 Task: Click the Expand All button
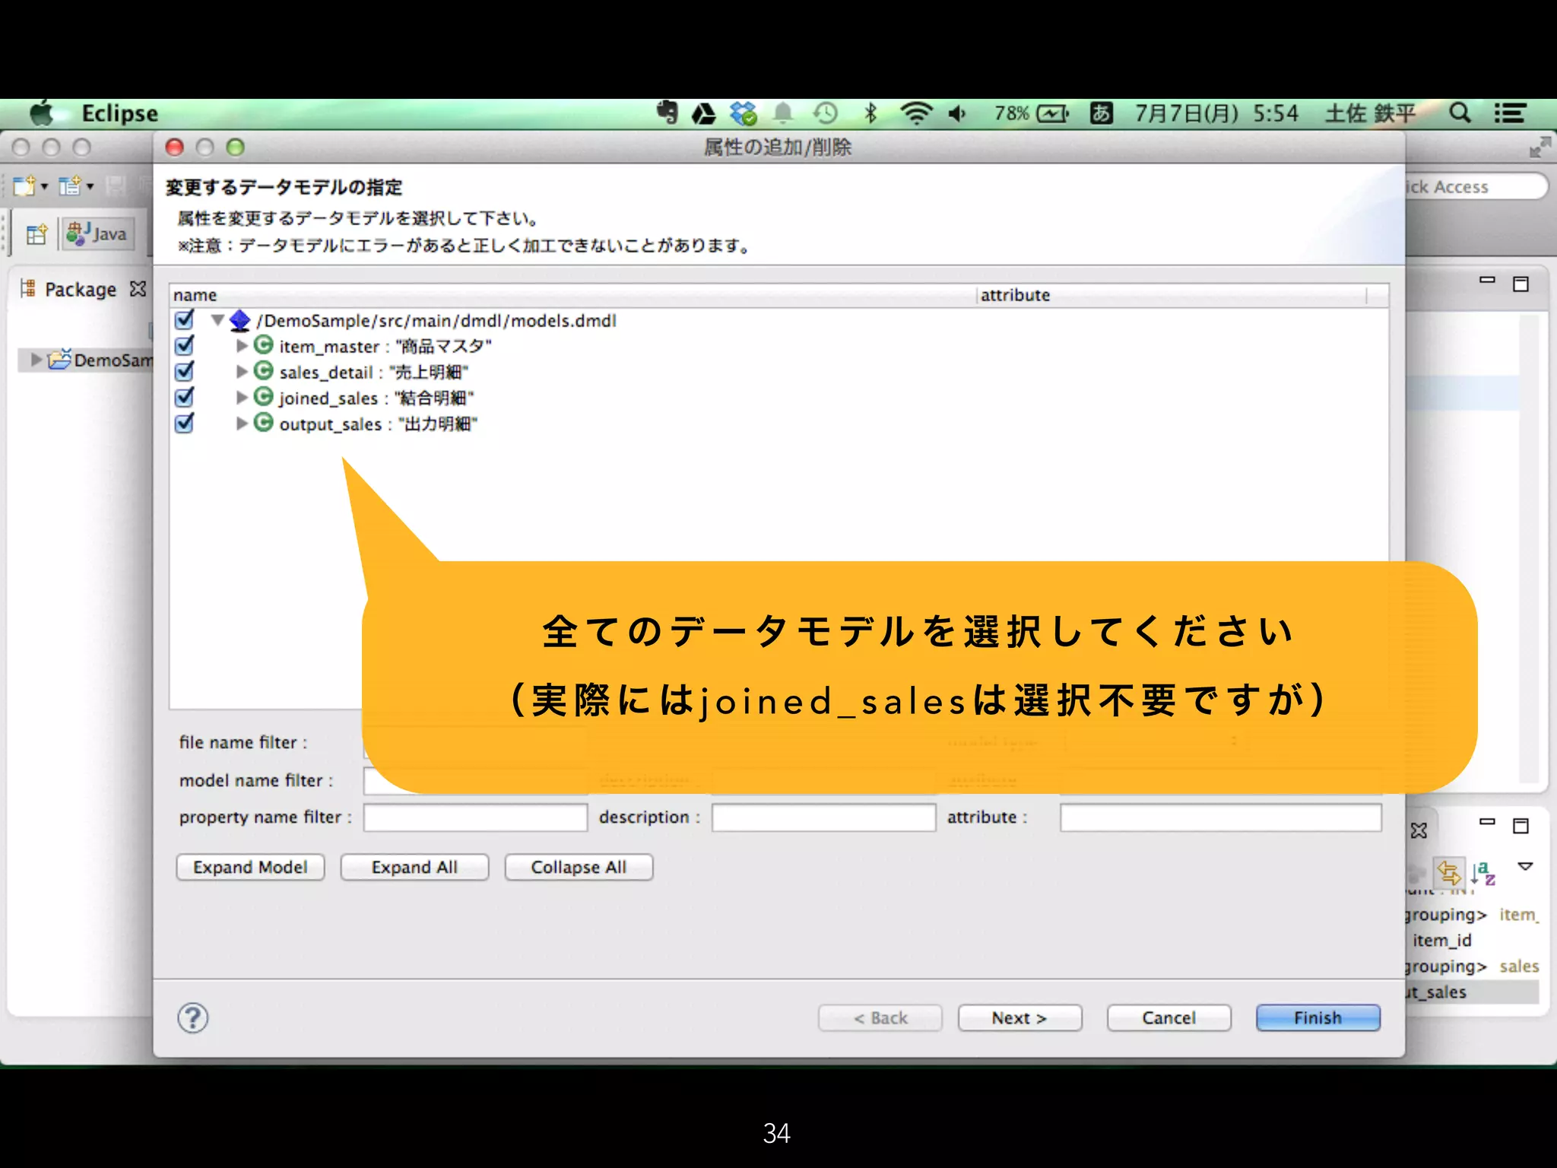tap(414, 867)
